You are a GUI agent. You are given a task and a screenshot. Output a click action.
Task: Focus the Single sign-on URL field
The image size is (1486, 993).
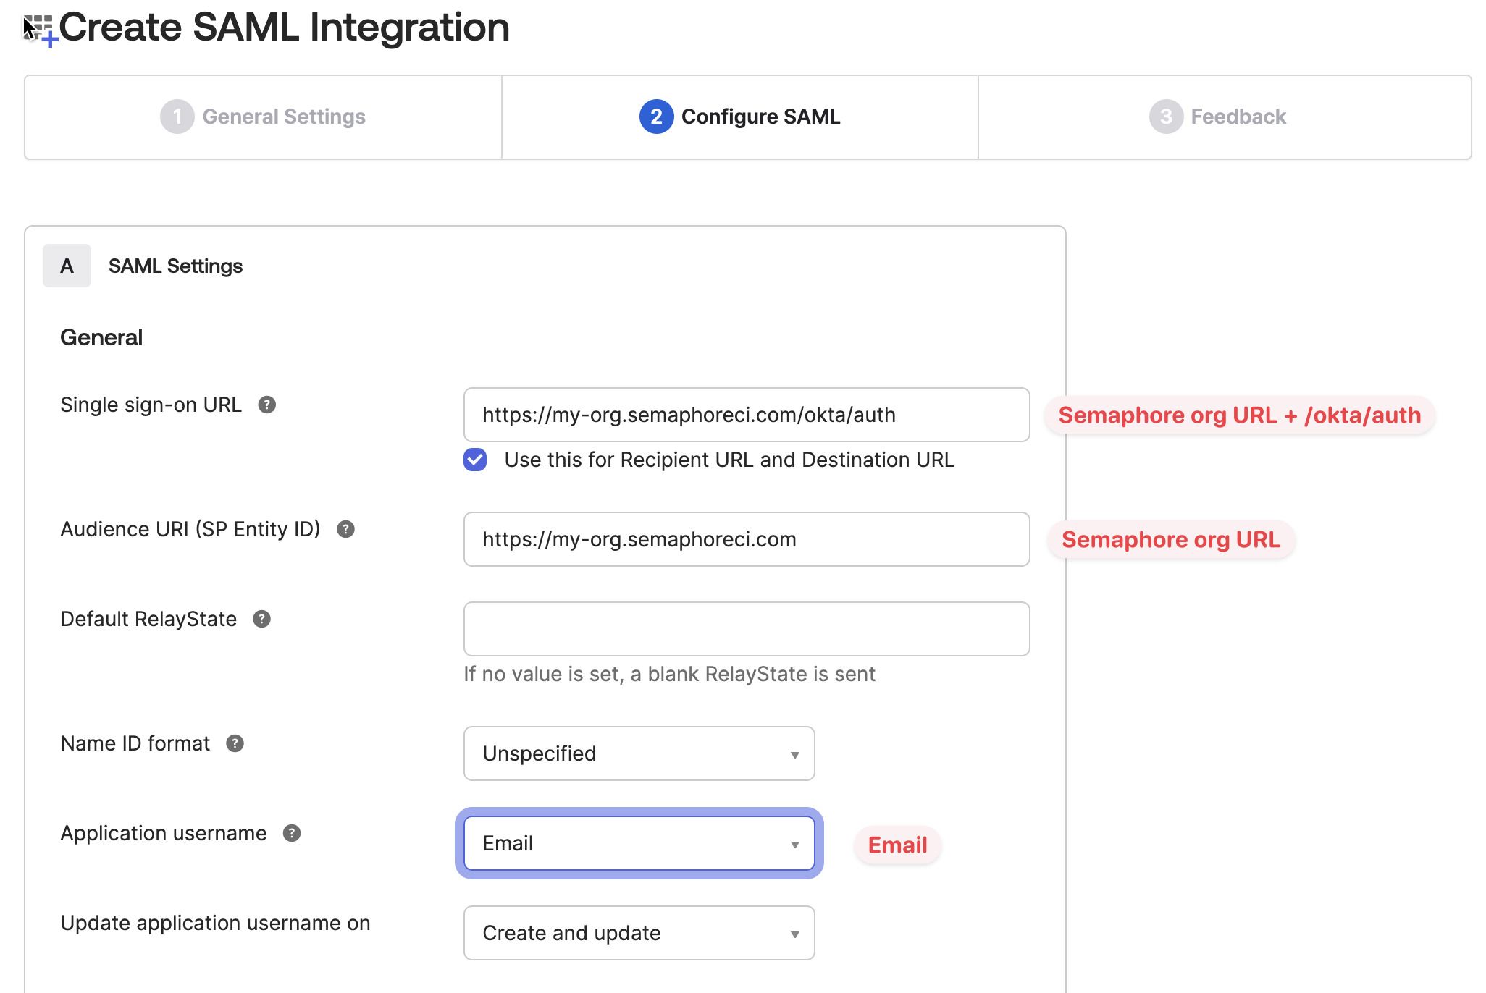coord(747,415)
